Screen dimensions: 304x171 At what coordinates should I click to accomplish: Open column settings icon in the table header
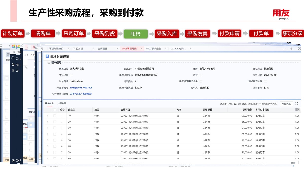click(297, 110)
